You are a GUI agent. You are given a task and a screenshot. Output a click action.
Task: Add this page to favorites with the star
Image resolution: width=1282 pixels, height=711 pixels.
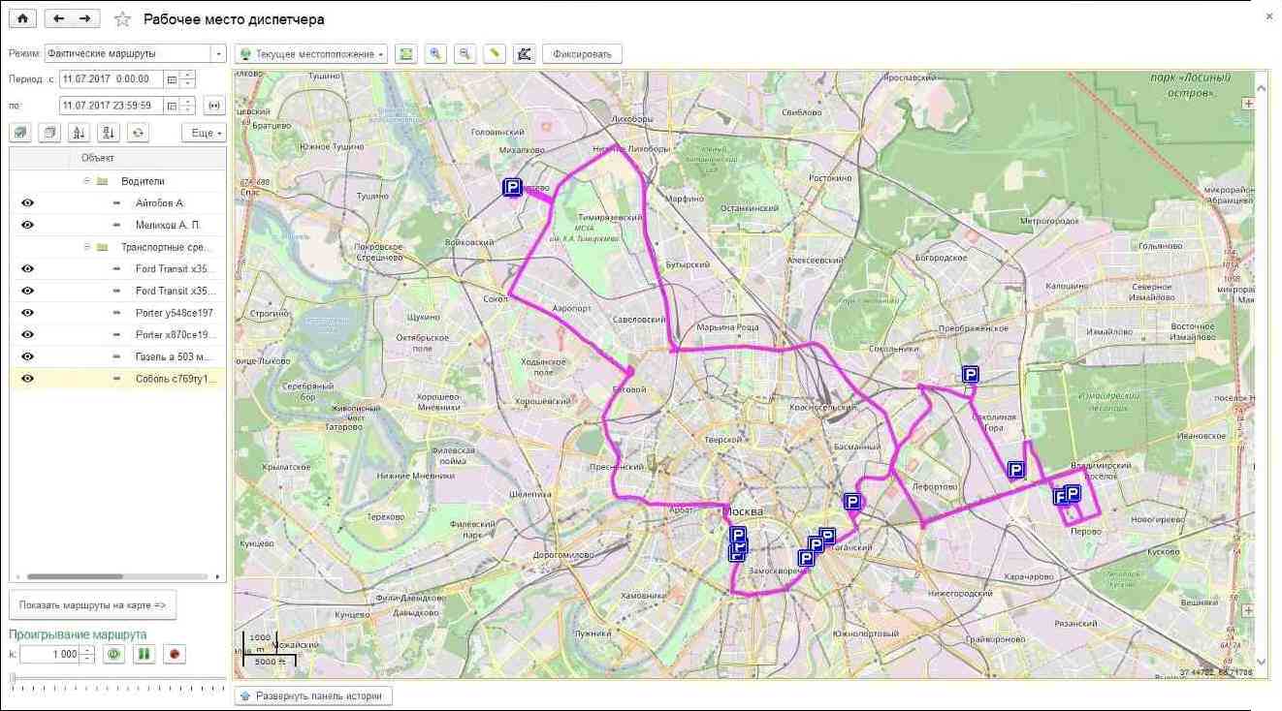(x=122, y=19)
